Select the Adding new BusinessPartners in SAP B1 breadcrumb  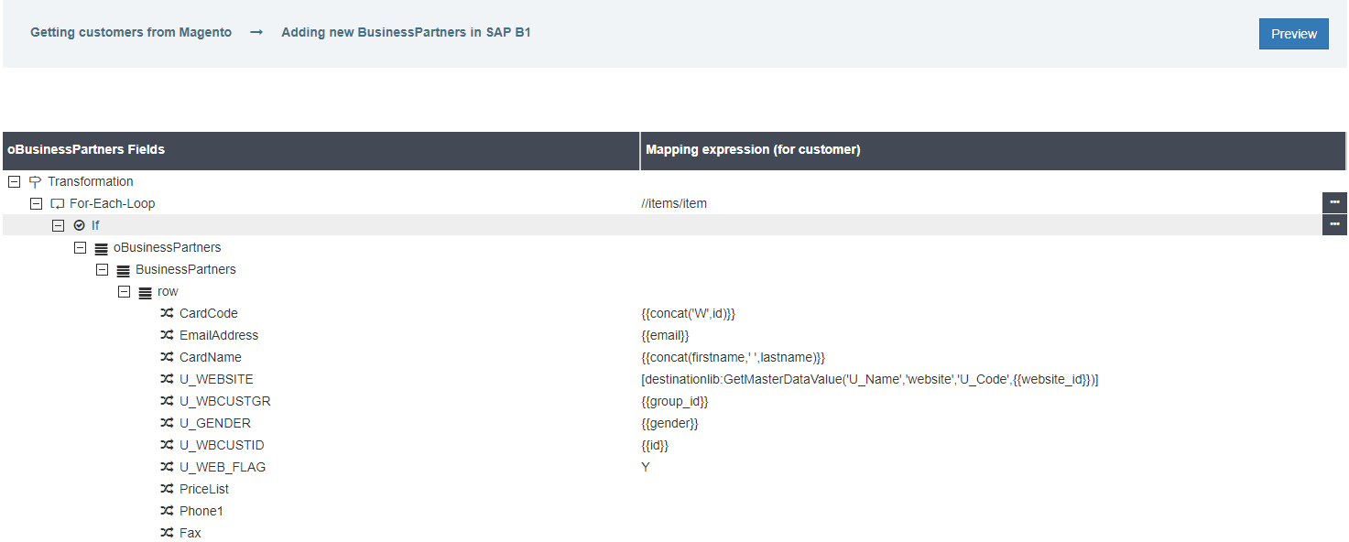407,31
